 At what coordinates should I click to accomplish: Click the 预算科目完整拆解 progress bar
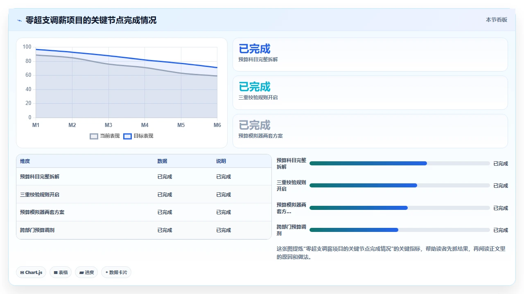tap(400, 163)
